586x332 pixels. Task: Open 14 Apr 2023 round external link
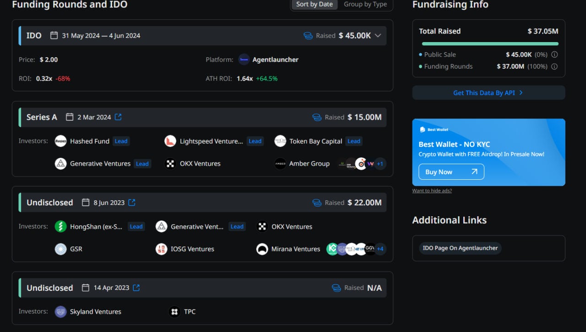(136, 288)
